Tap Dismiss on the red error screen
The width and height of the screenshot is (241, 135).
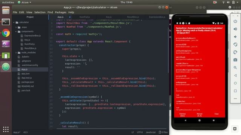tap(182, 115)
